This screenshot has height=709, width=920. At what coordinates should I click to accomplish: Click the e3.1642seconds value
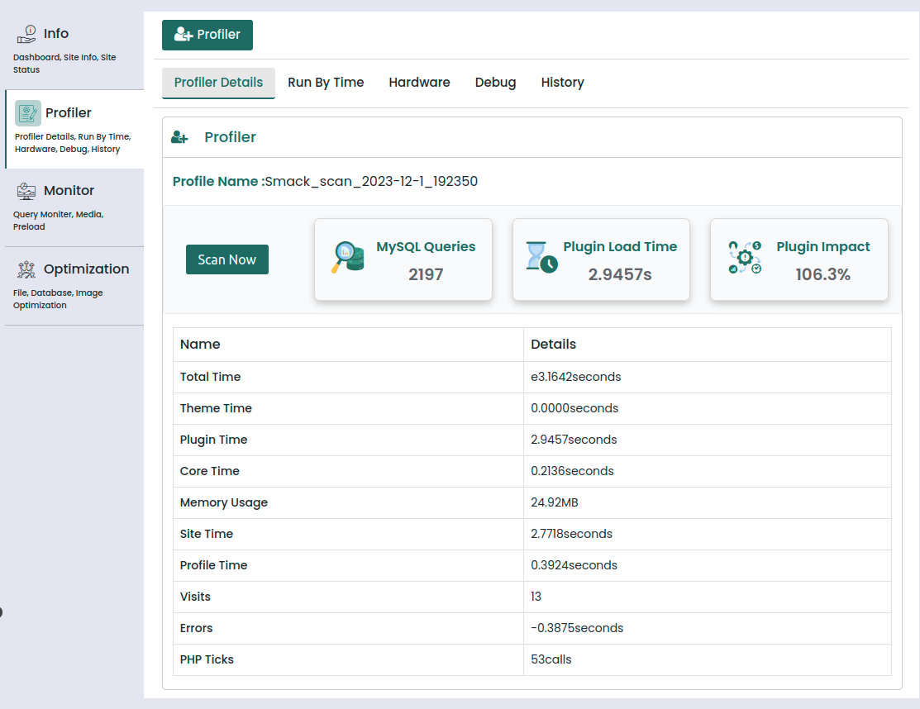[575, 377]
